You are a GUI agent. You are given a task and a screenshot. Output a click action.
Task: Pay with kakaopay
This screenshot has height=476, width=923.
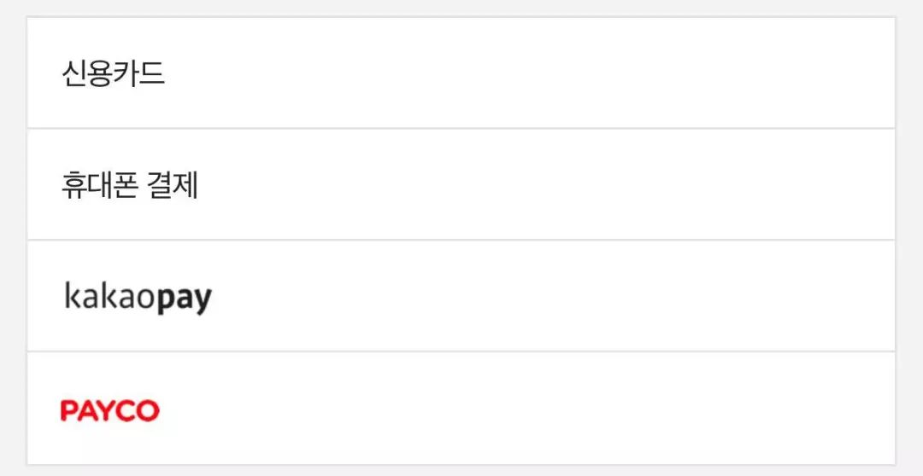[461, 296]
